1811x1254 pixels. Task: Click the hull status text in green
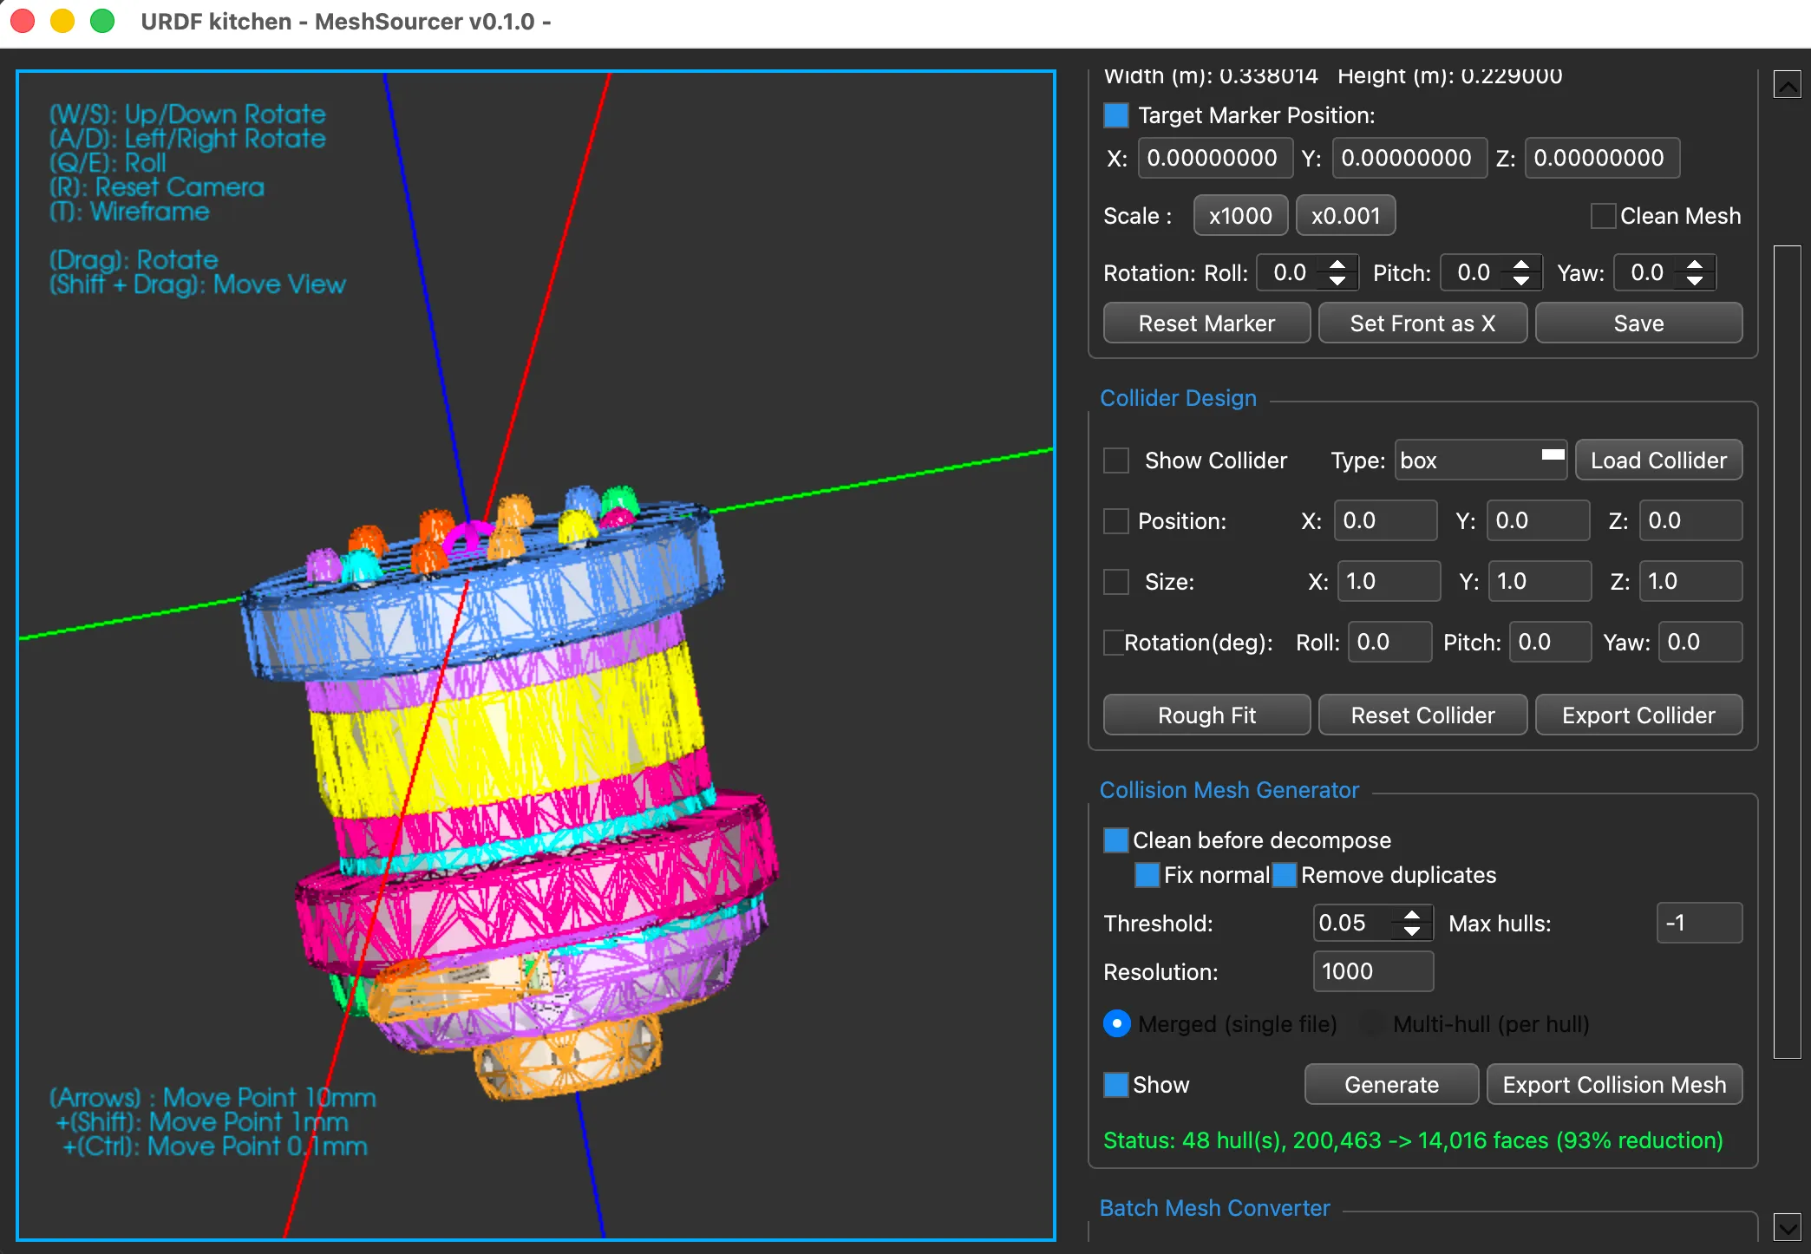click(1413, 1140)
